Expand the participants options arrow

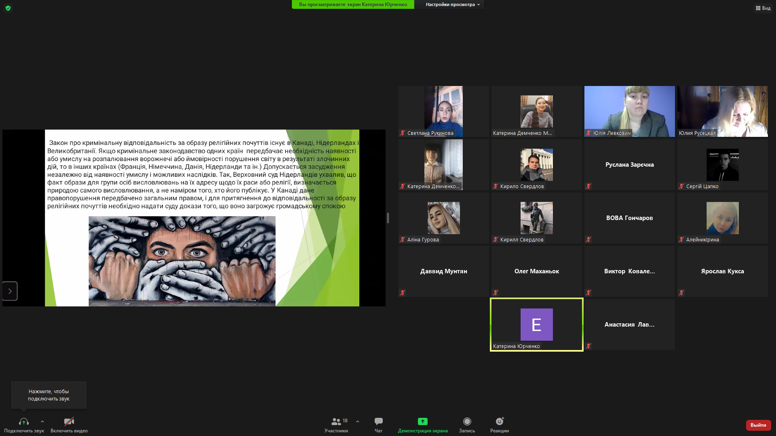[358, 421]
